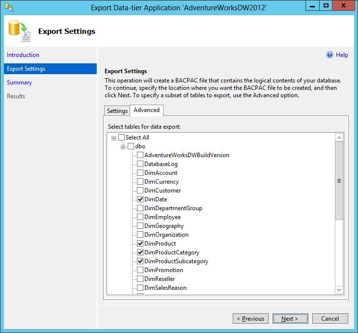
Task: Switch to the Settings tab
Action: 117,111
